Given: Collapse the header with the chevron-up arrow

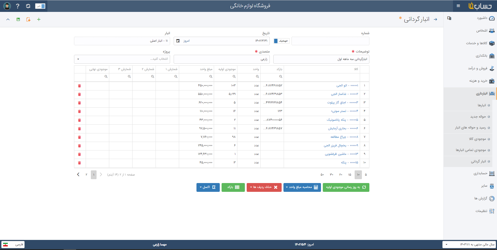Looking at the screenshot, I should tap(8, 19).
